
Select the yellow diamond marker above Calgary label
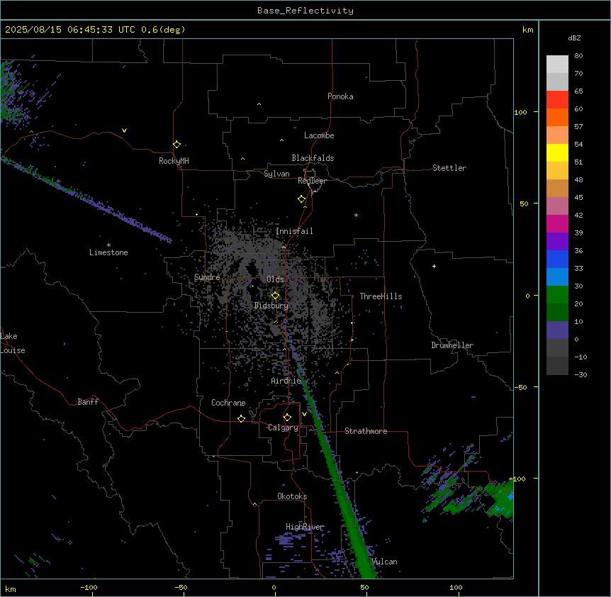288,418
